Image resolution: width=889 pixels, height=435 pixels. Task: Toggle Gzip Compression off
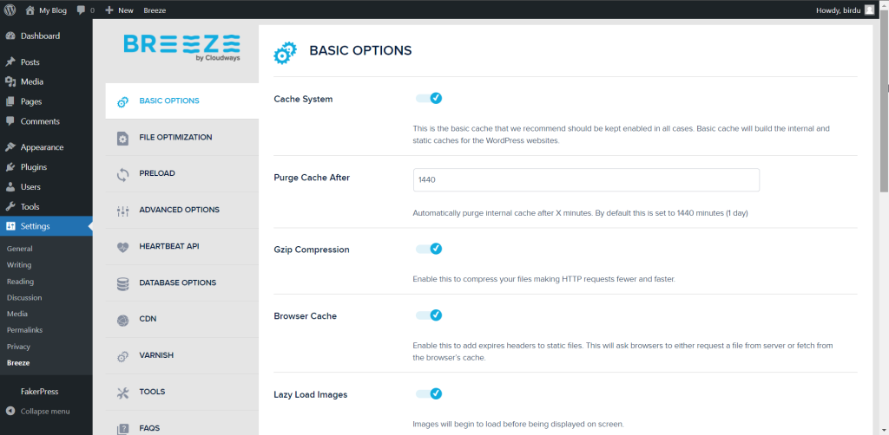[429, 249]
